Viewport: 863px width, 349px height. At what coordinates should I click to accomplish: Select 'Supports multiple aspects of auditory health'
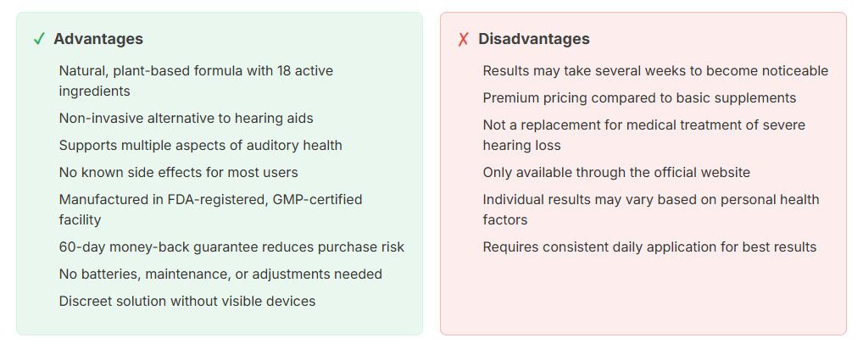[x=200, y=145]
